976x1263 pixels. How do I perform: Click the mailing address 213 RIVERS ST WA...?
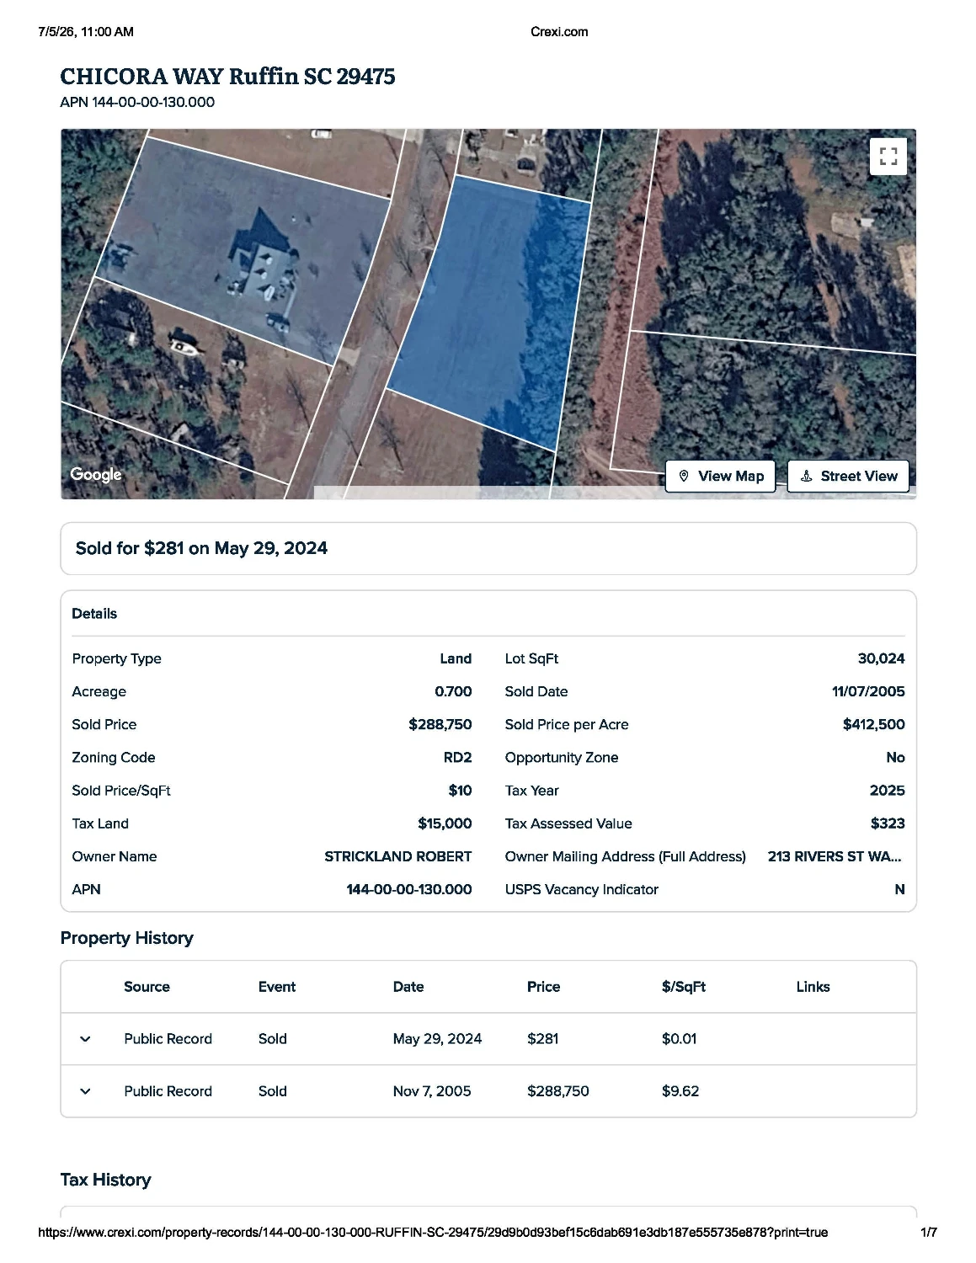click(835, 856)
